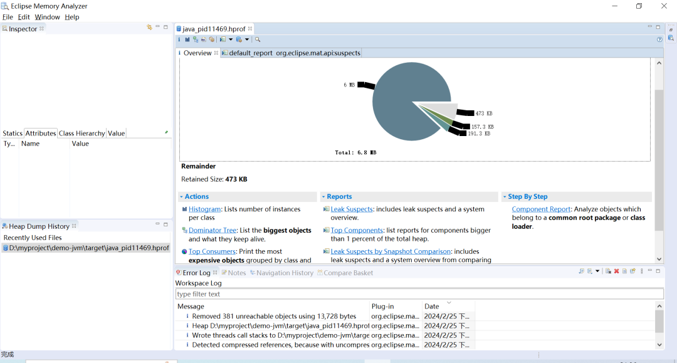Click the Find Object by Address magnifier
The width and height of the screenshot is (677, 363).
click(258, 39)
